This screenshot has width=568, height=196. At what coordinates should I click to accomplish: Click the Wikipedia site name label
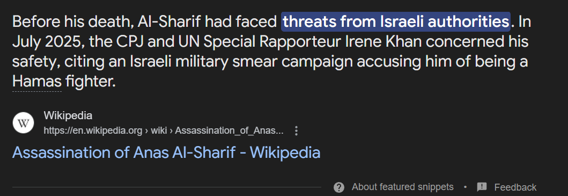(x=68, y=116)
